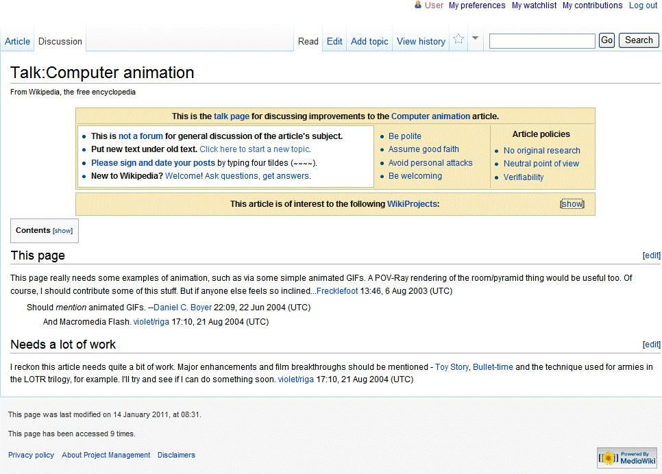
Task: Click the watchlist star icon
Action: [x=458, y=39]
